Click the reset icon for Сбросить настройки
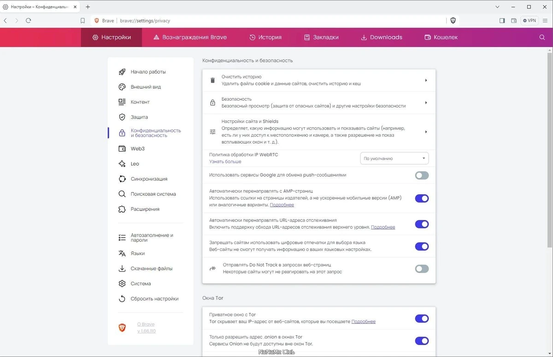 pyautogui.click(x=122, y=299)
